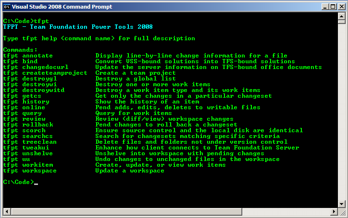Viewport: 348px width, 218px height.
Task: Minimize the Visual Studio 2008 Command Prompt window
Action: click(x=325, y=7)
